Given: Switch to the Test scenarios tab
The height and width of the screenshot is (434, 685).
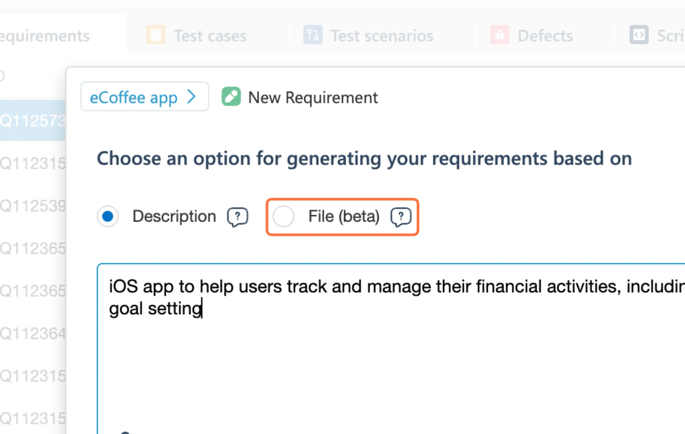Looking at the screenshot, I should pos(382,36).
